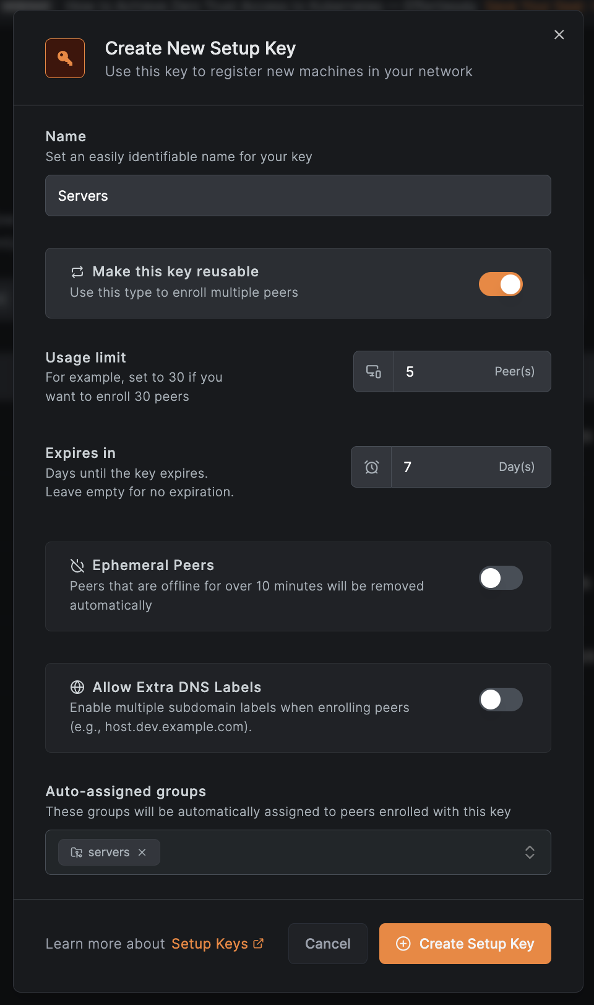This screenshot has width=594, height=1005.
Task: Click the orange key icon in header
Action: tap(65, 58)
